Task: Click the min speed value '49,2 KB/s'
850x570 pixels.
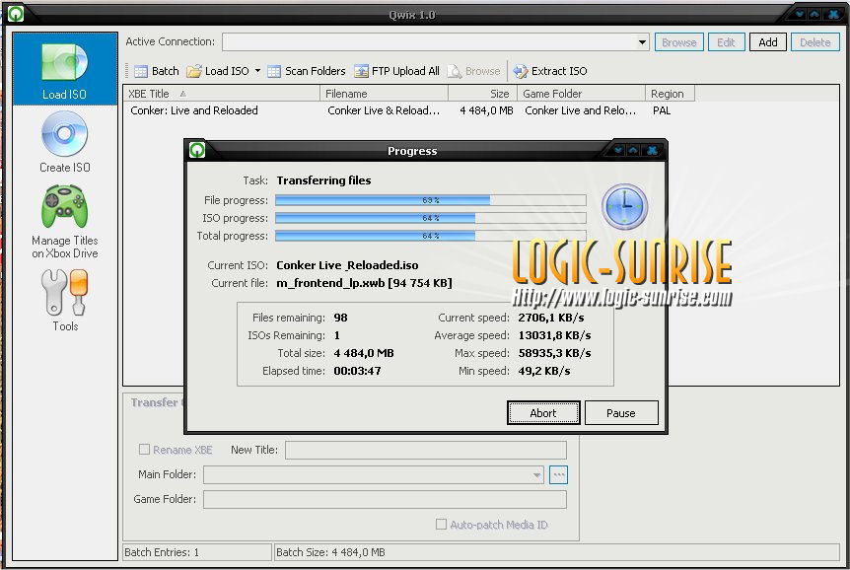Action: 544,371
